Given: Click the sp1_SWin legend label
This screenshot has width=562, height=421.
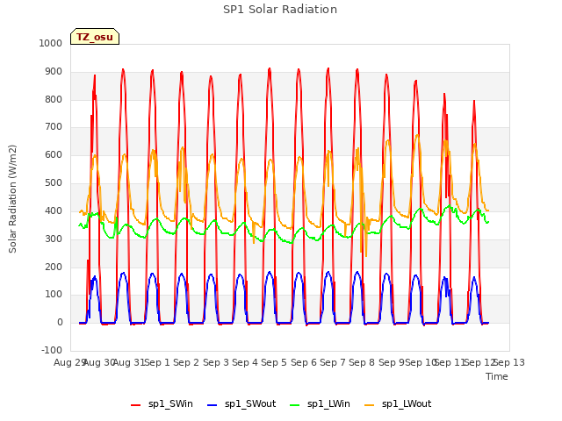Looking at the screenshot, I should (170, 403).
